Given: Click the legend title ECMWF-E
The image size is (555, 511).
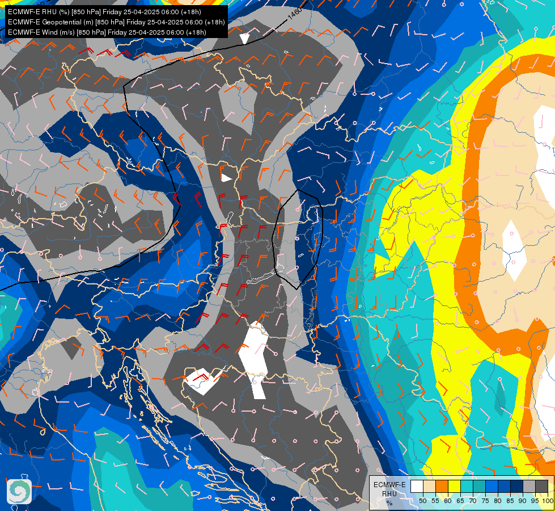Looking at the screenshot, I should point(389,485).
